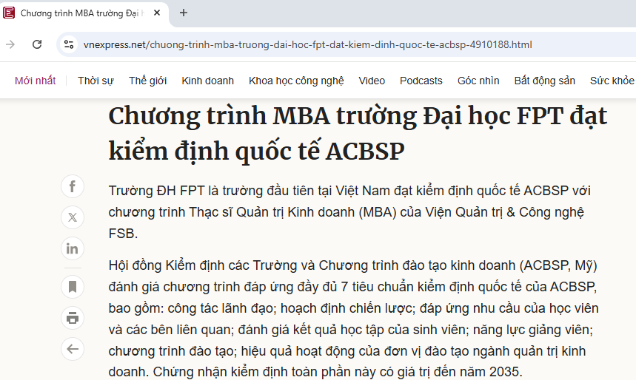Image resolution: width=636 pixels, height=380 pixels.
Task: Click paragraph starting Hội đồng Kiểm định
Action: pyautogui.click(x=353, y=319)
